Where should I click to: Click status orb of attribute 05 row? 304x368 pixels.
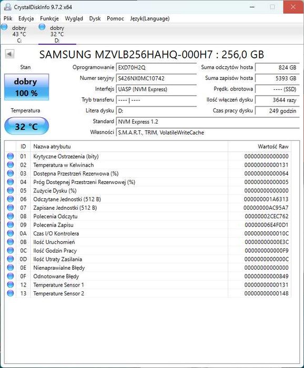point(11,190)
